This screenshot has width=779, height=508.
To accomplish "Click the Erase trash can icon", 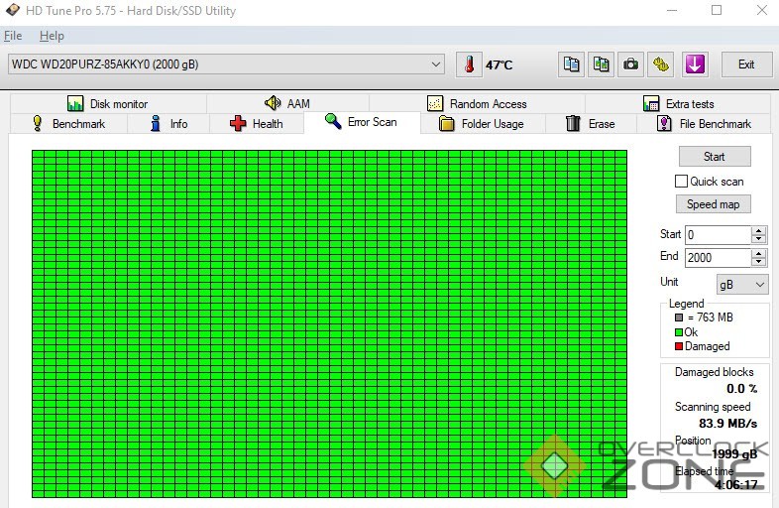I will (573, 123).
